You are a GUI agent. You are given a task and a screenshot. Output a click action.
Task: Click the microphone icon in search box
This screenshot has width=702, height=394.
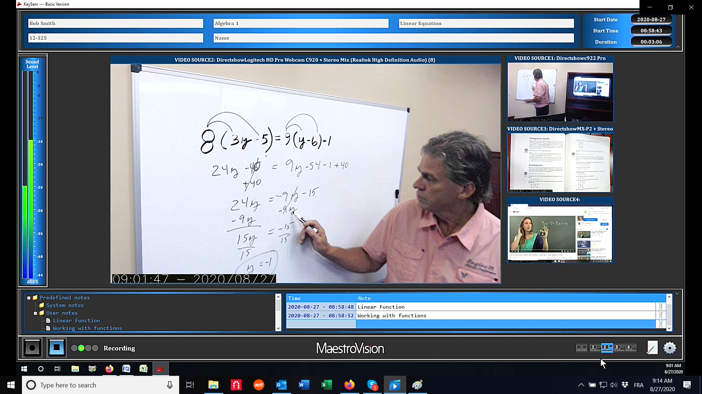(x=170, y=385)
